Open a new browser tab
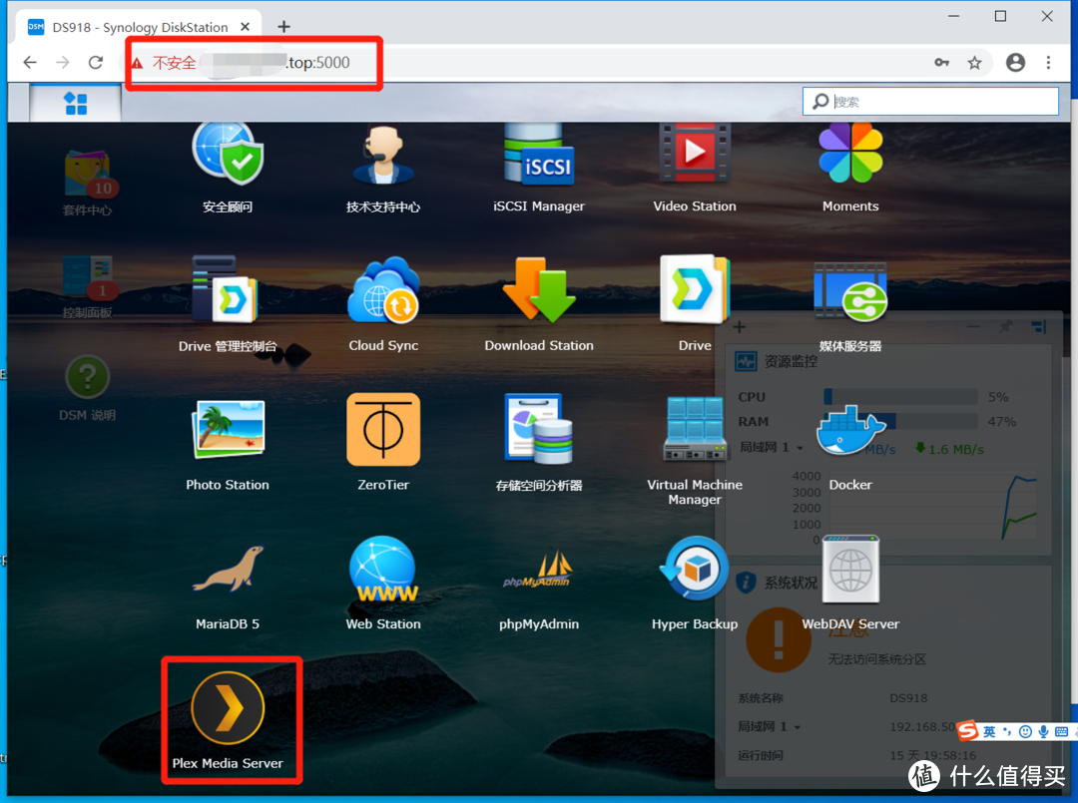This screenshot has width=1078, height=803. click(283, 27)
